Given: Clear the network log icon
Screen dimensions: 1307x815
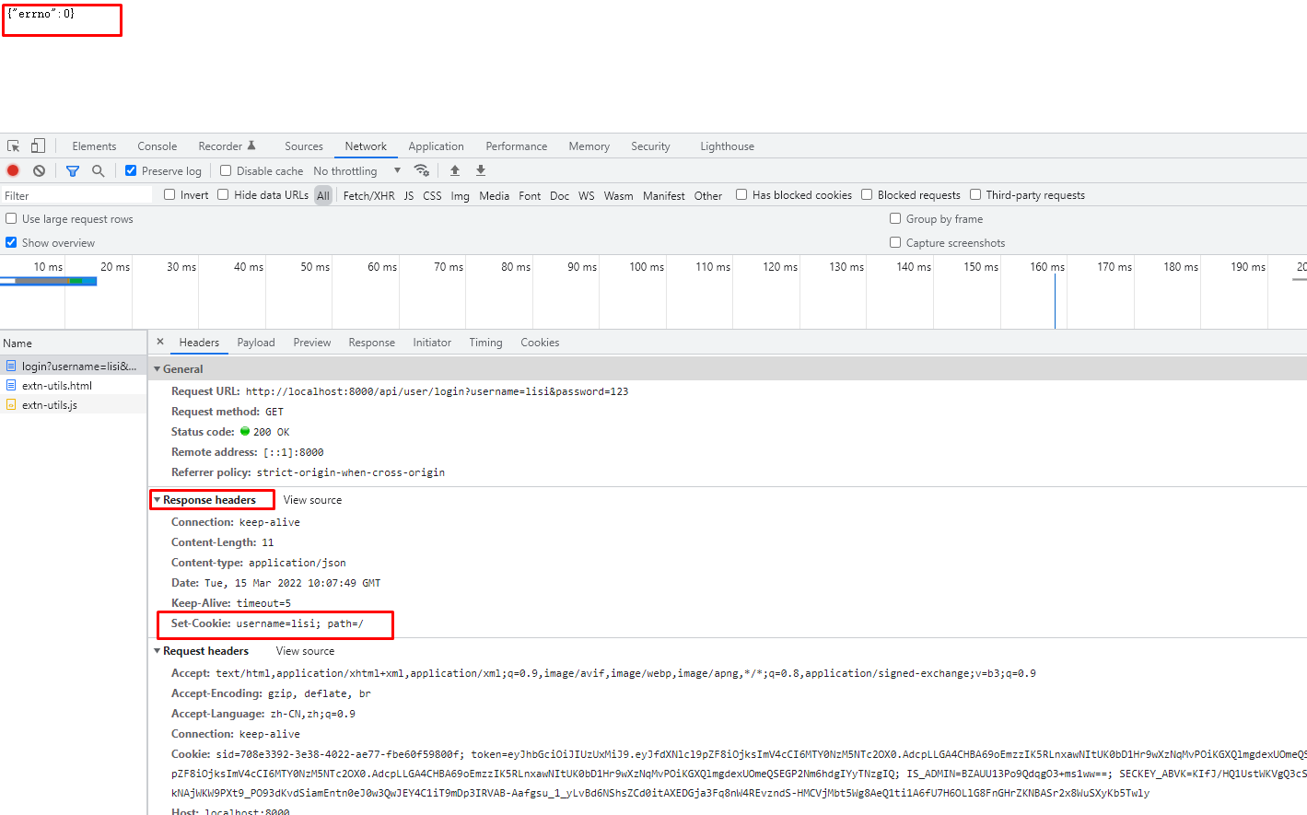Looking at the screenshot, I should (x=39, y=171).
